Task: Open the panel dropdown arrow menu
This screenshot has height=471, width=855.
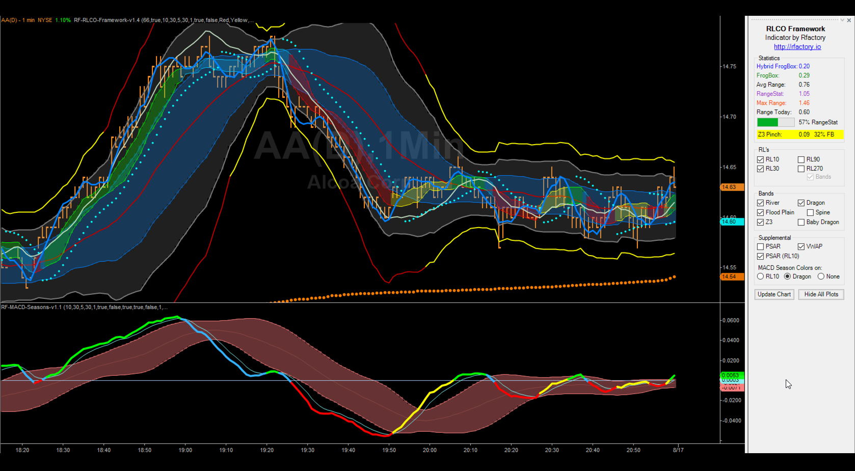Action: pos(842,20)
